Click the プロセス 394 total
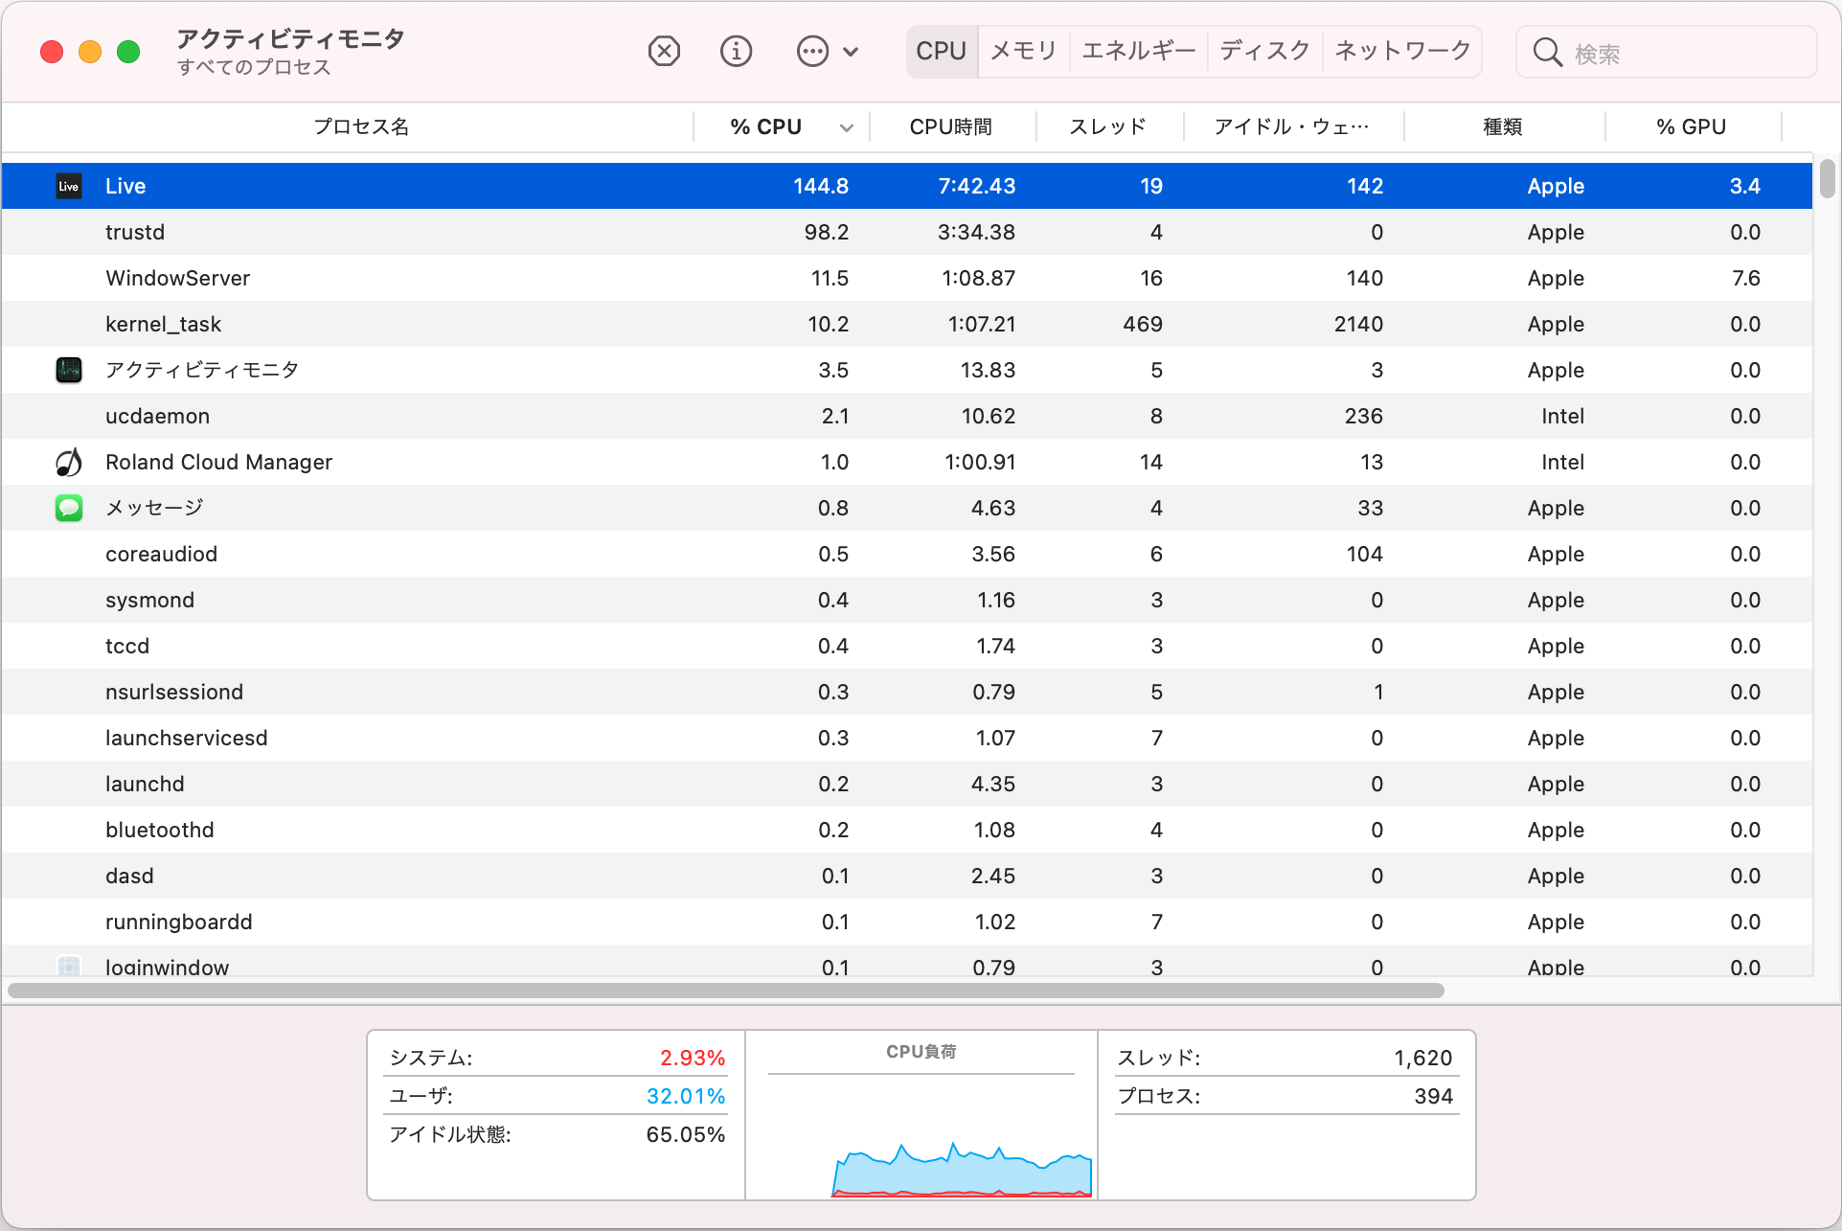Viewport: 1842px width, 1231px height. click(x=1434, y=1096)
